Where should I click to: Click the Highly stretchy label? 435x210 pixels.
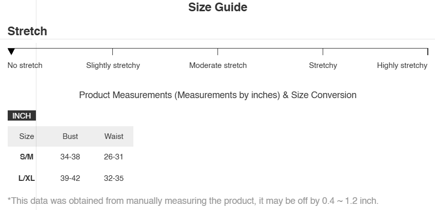click(x=402, y=65)
